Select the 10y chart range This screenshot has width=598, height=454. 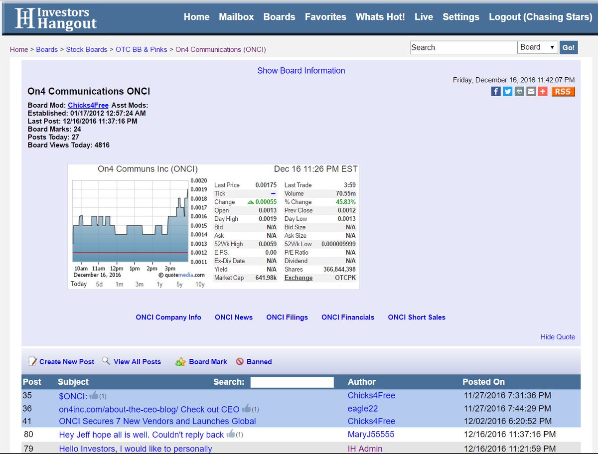200,284
